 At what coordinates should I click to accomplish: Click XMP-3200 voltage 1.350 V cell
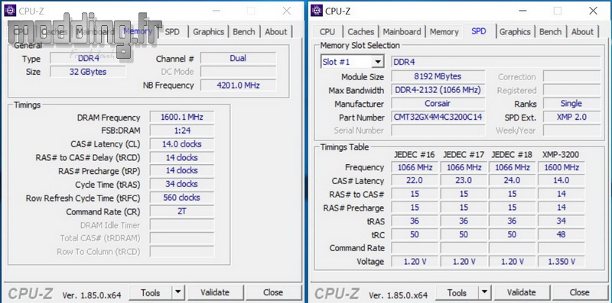click(x=562, y=262)
